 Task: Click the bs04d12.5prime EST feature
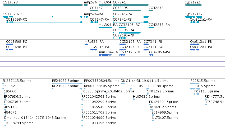click(x=151, y=110)
